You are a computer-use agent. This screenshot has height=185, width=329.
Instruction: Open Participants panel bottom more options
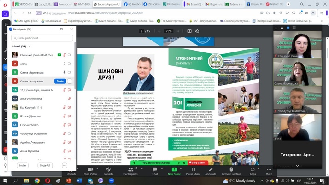(65, 165)
